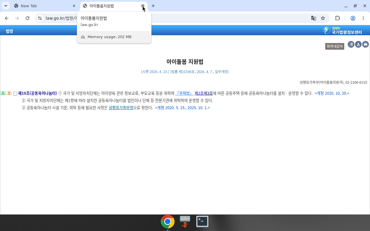Open a new tab with the plus button

tap(153, 6)
